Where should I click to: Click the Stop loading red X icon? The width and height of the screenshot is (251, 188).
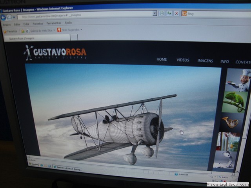(x=176, y=13)
